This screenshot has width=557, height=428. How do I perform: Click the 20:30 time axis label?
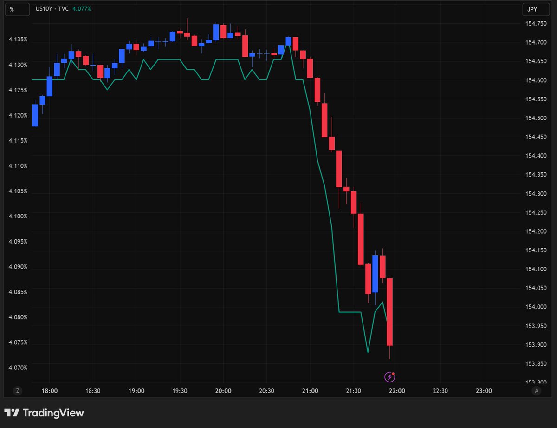point(266,391)
